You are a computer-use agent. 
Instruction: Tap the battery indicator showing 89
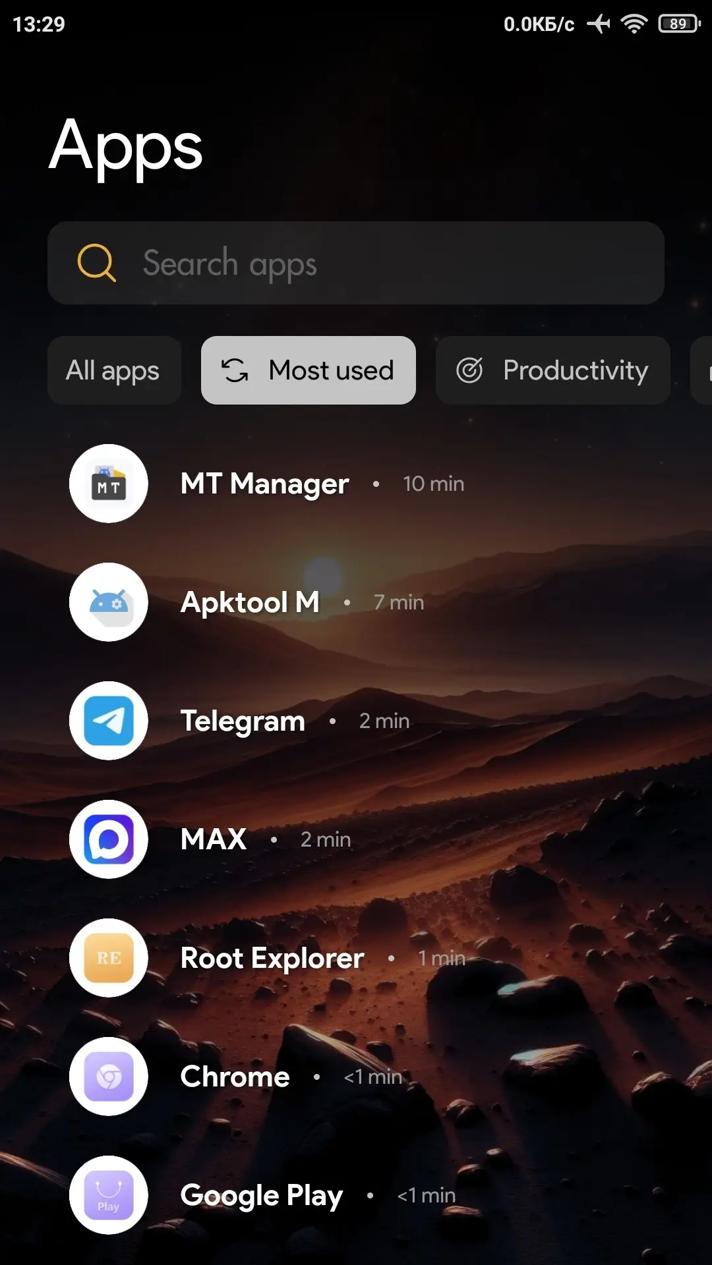pyautogui.click(x=678, y=24)
